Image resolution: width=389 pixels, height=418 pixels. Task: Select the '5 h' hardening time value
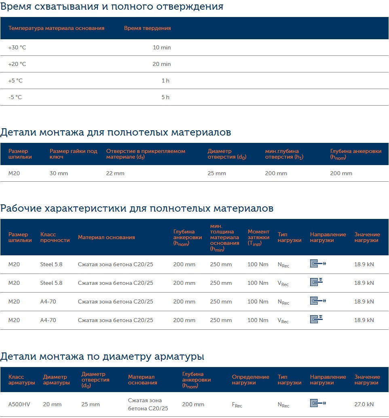165,98
